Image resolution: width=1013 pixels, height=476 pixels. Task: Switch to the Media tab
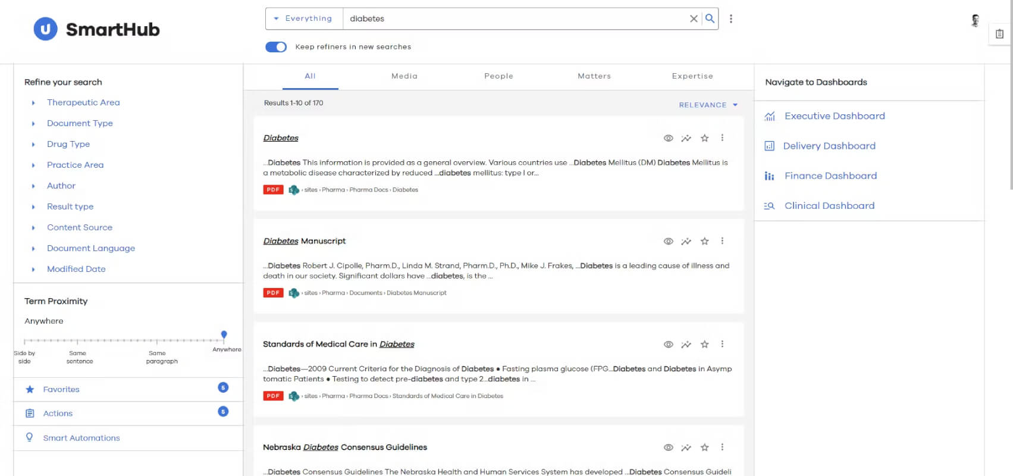click(404, 76)
